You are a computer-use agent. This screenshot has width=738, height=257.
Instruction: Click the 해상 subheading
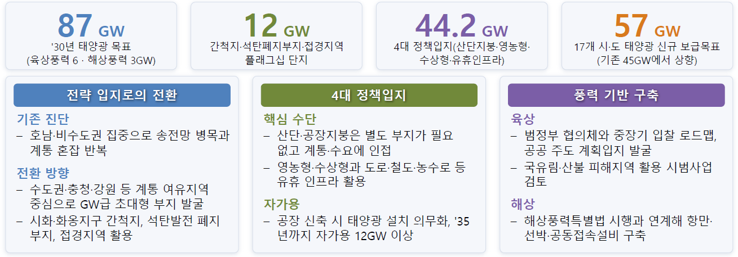pos(523,204)
